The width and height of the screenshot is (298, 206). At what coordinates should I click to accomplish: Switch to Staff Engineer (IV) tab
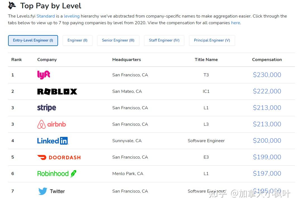tap(164, 40)
